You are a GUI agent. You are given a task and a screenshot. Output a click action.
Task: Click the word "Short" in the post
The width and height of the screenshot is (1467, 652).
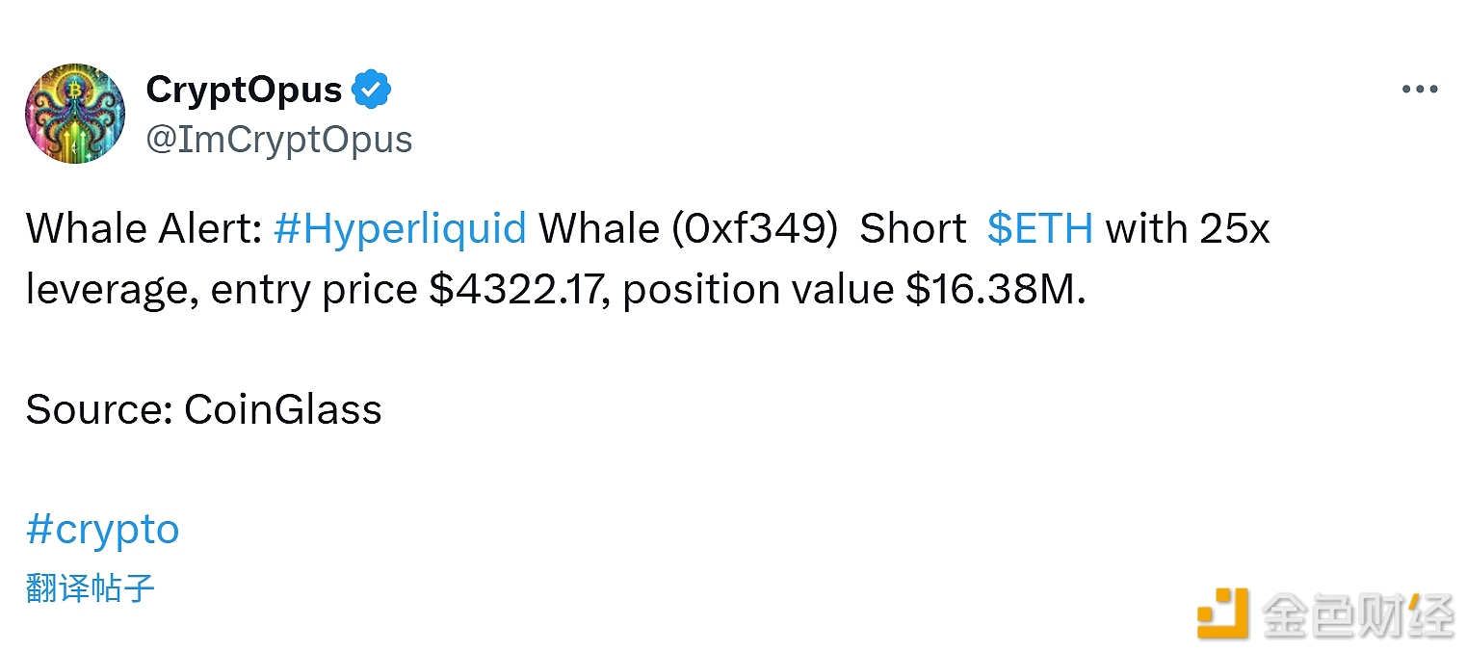[x=912, y=229]
